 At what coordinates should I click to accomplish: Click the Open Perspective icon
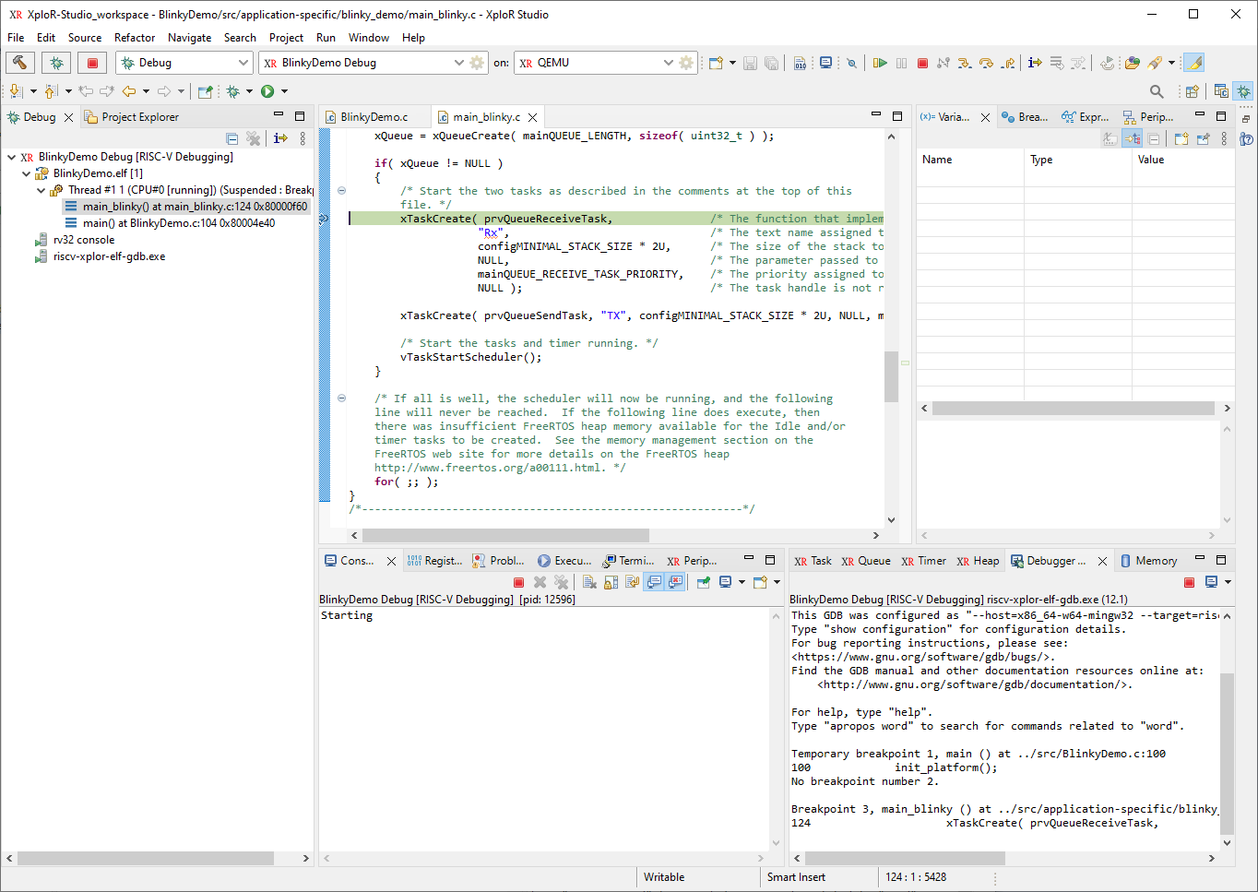click(x=1192, y=91)
